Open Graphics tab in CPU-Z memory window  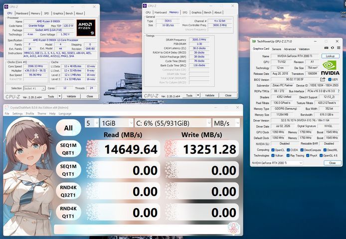click(x=196, y=12)
